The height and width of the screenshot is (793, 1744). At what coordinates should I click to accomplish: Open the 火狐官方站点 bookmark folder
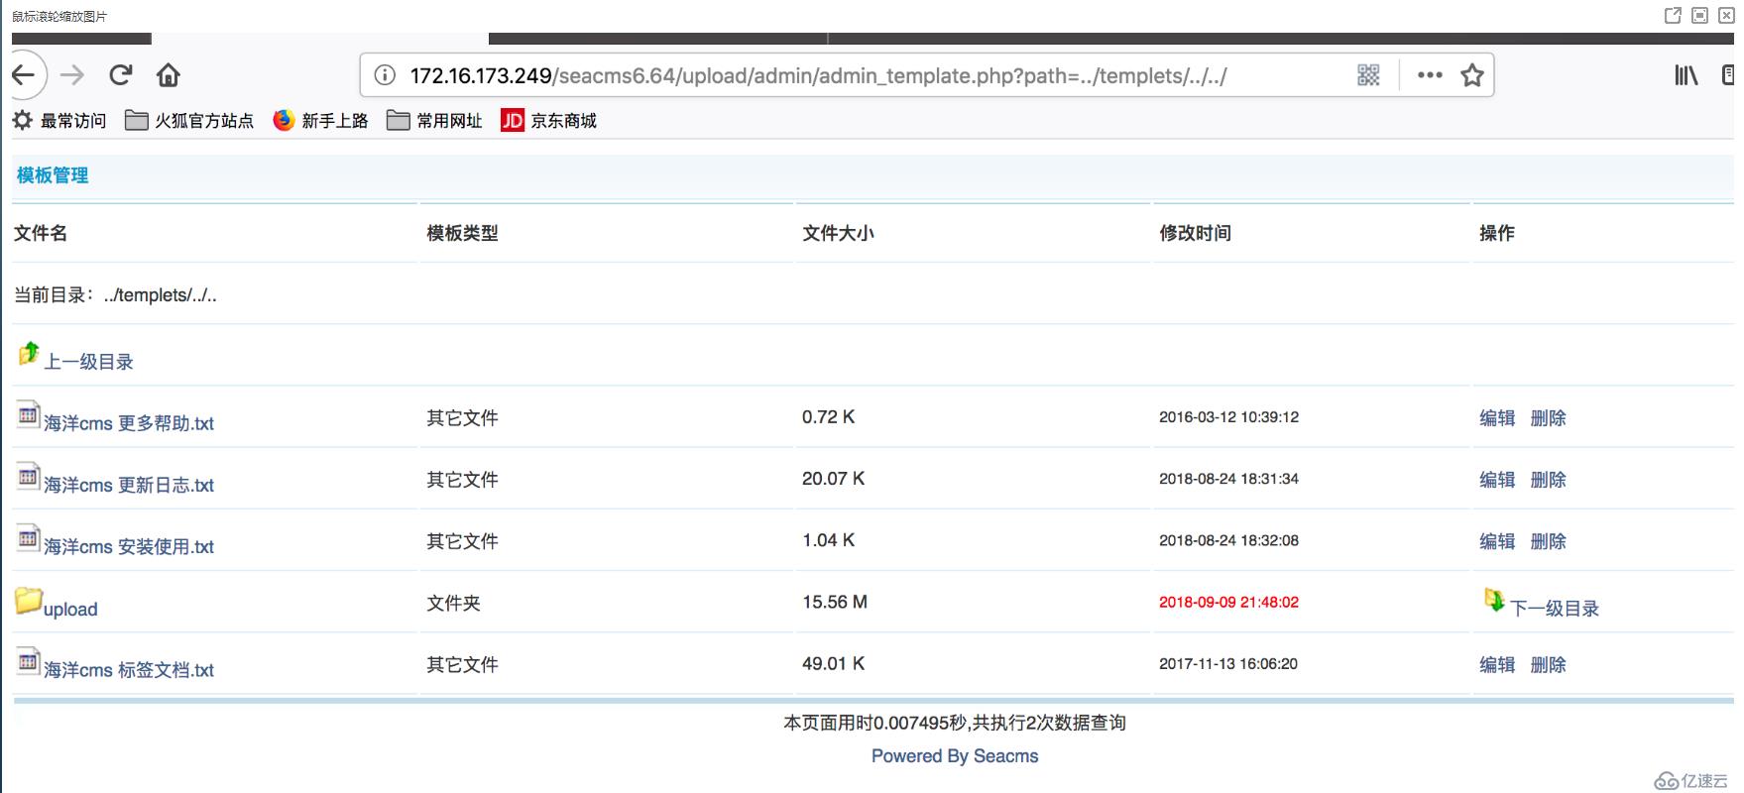coord(189,121)
